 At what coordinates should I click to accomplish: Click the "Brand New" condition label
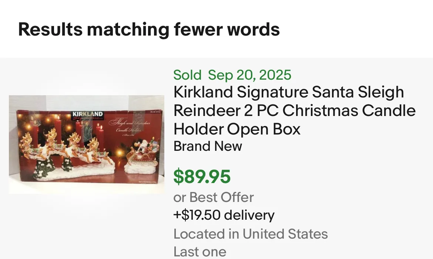point(208,146)
